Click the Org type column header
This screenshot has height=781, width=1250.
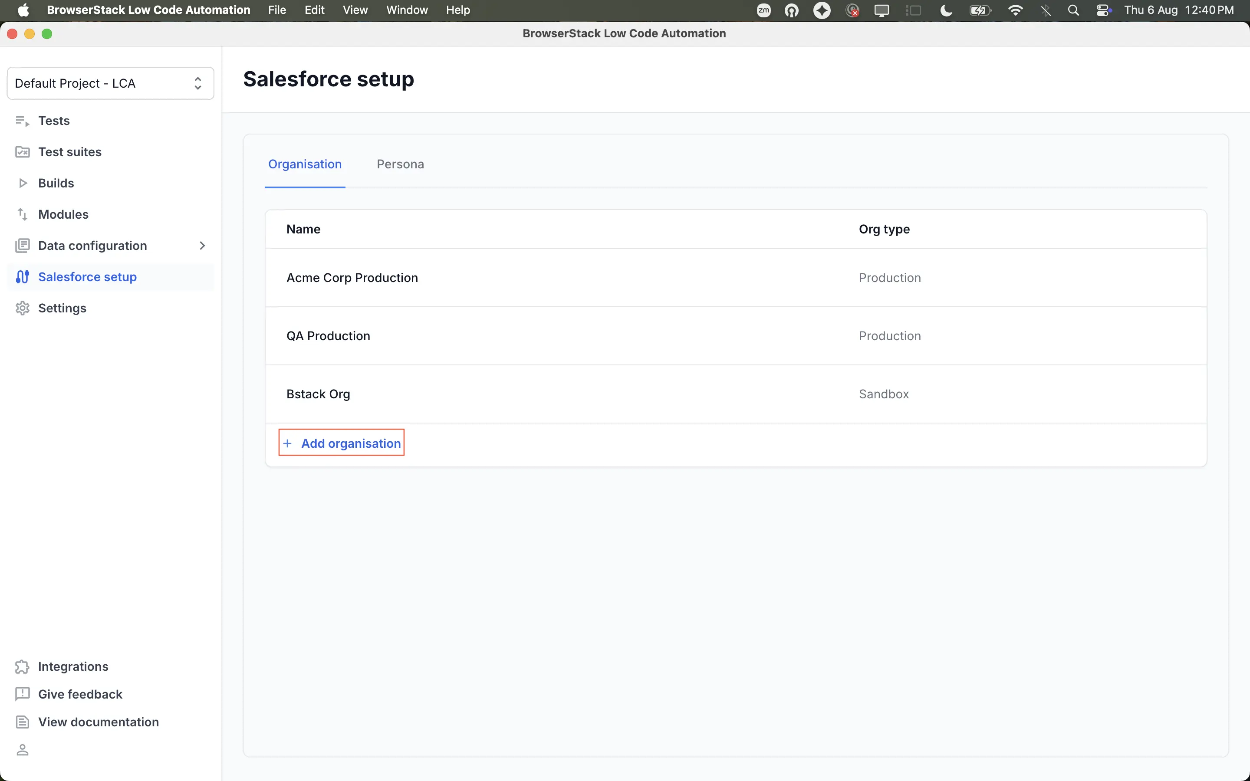tap(884, 230)
